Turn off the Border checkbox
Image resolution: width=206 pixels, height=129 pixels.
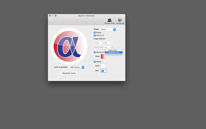tap(95, 62)
